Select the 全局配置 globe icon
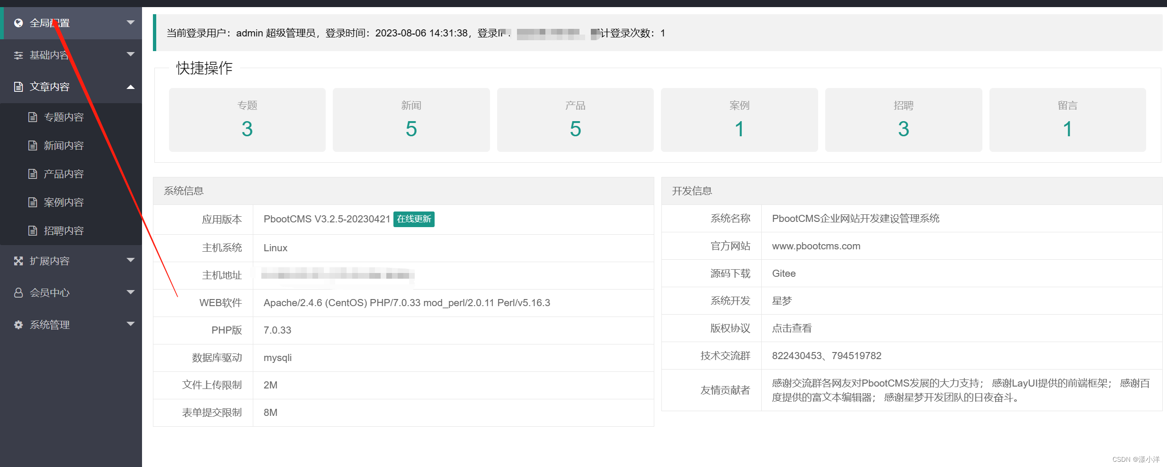Image resolution: width=1167 pixels, height=467 pixels. (18, 22)
